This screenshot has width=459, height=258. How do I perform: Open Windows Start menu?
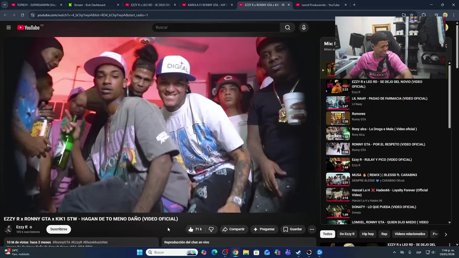click(x=139, y=252)
